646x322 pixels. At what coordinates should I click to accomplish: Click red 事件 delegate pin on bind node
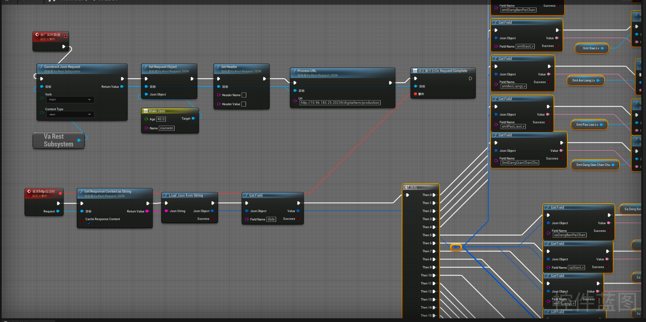click(416, 94)
